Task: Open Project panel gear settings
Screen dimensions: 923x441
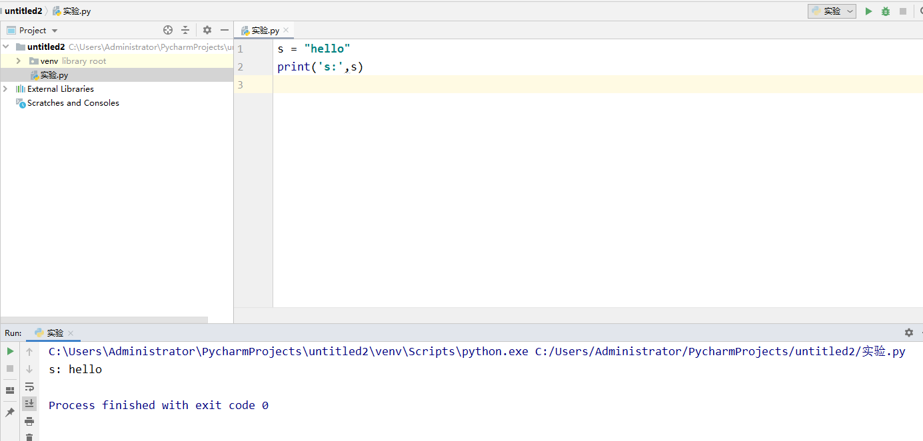Action: [x=207, y=30]
